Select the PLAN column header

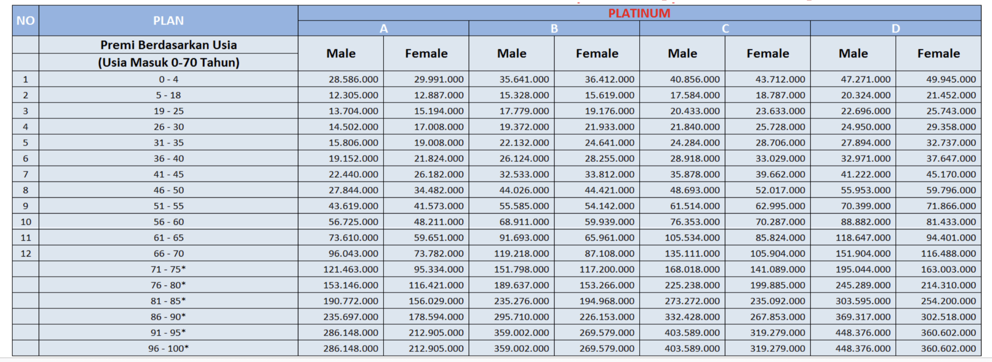(168, 21)
